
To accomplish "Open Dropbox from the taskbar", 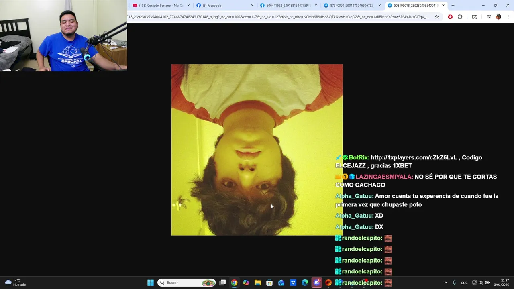I will click(293, 283).
